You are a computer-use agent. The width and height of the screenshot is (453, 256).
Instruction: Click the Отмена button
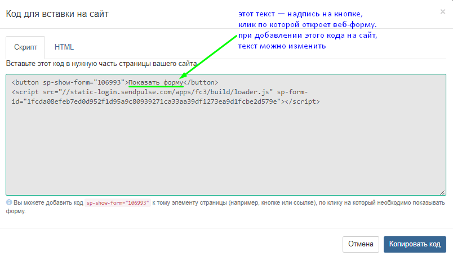361,244
